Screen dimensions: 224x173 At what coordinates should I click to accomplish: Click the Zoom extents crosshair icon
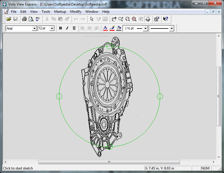tap(134, 19)
